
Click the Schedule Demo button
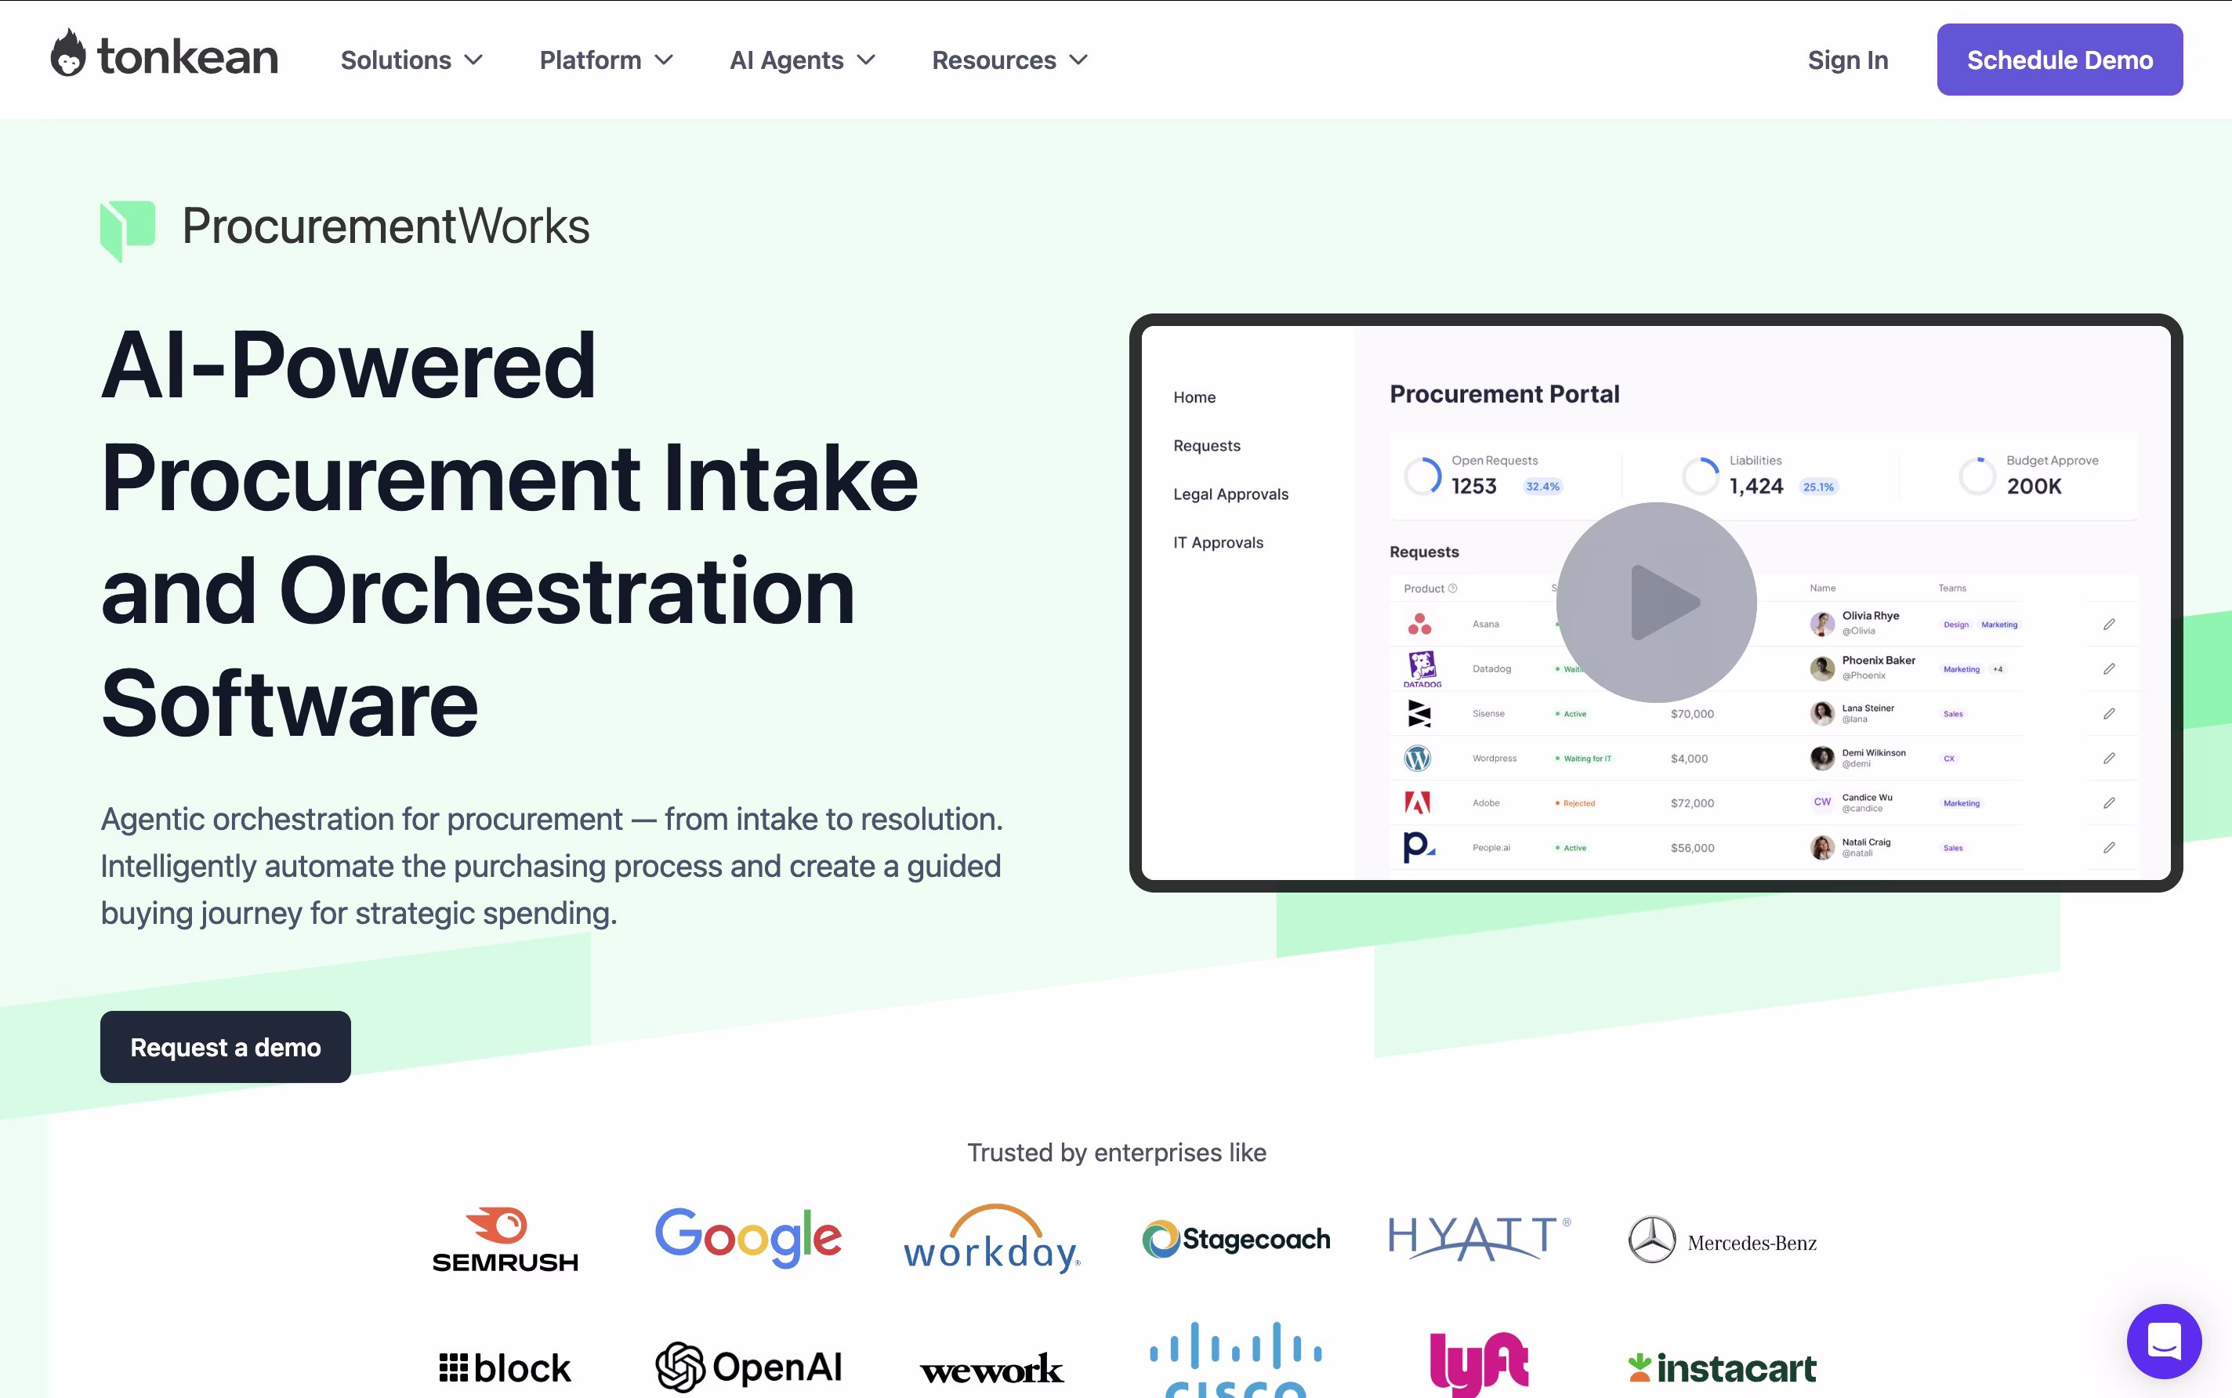point(2059,60)
